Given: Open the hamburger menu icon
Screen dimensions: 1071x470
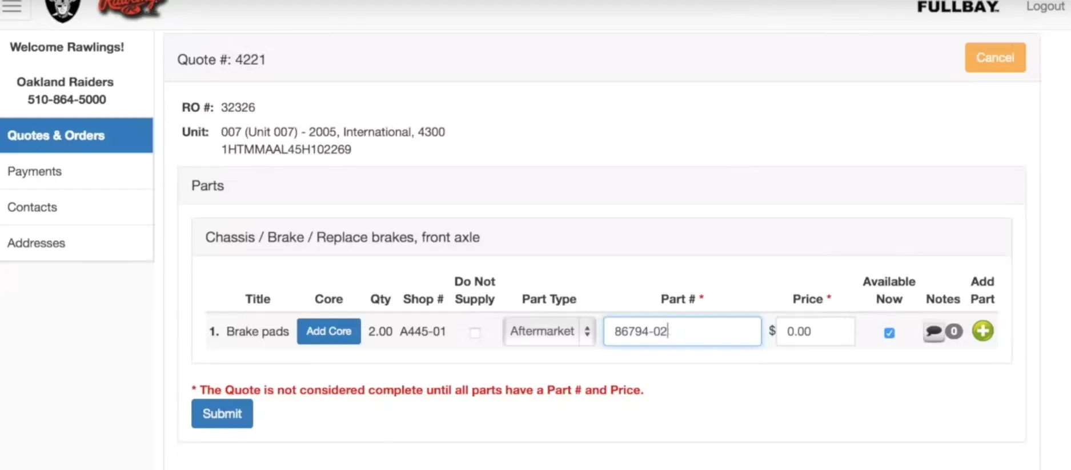Looking at the screenshot, I should point(11,7).
